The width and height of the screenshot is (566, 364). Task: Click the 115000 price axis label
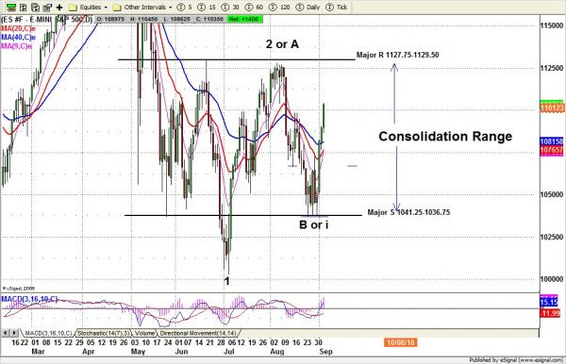[x=552, y=25]
